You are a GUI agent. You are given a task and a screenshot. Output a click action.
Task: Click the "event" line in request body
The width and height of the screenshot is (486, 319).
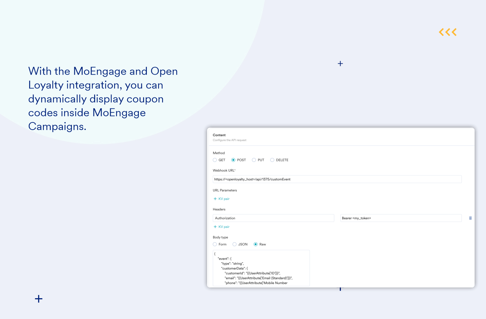click(225, 259)
